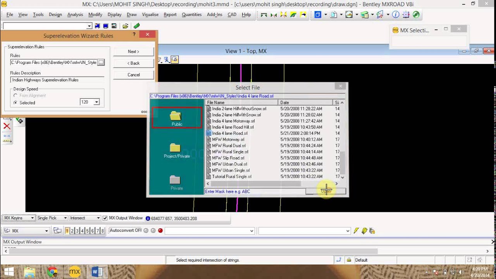Screen dimensions: 496x279
Task: Expand arrow next to landscape picture icon
Action: [x=356, y=15]
